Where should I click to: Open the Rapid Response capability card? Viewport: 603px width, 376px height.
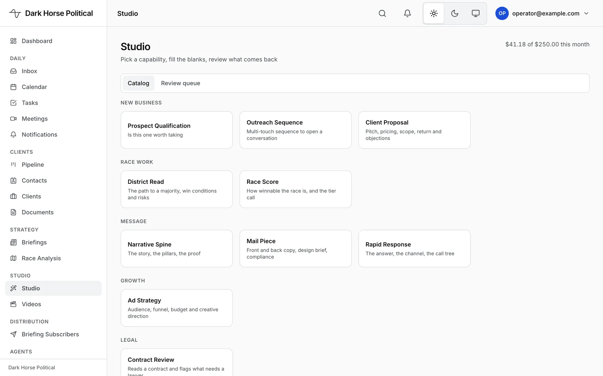tap(414, 248)
